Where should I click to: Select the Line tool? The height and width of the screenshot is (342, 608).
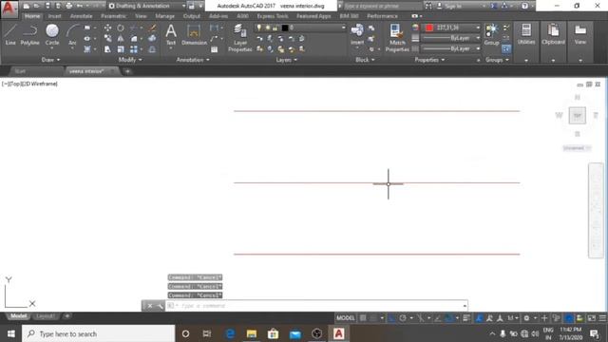point(10,35)
